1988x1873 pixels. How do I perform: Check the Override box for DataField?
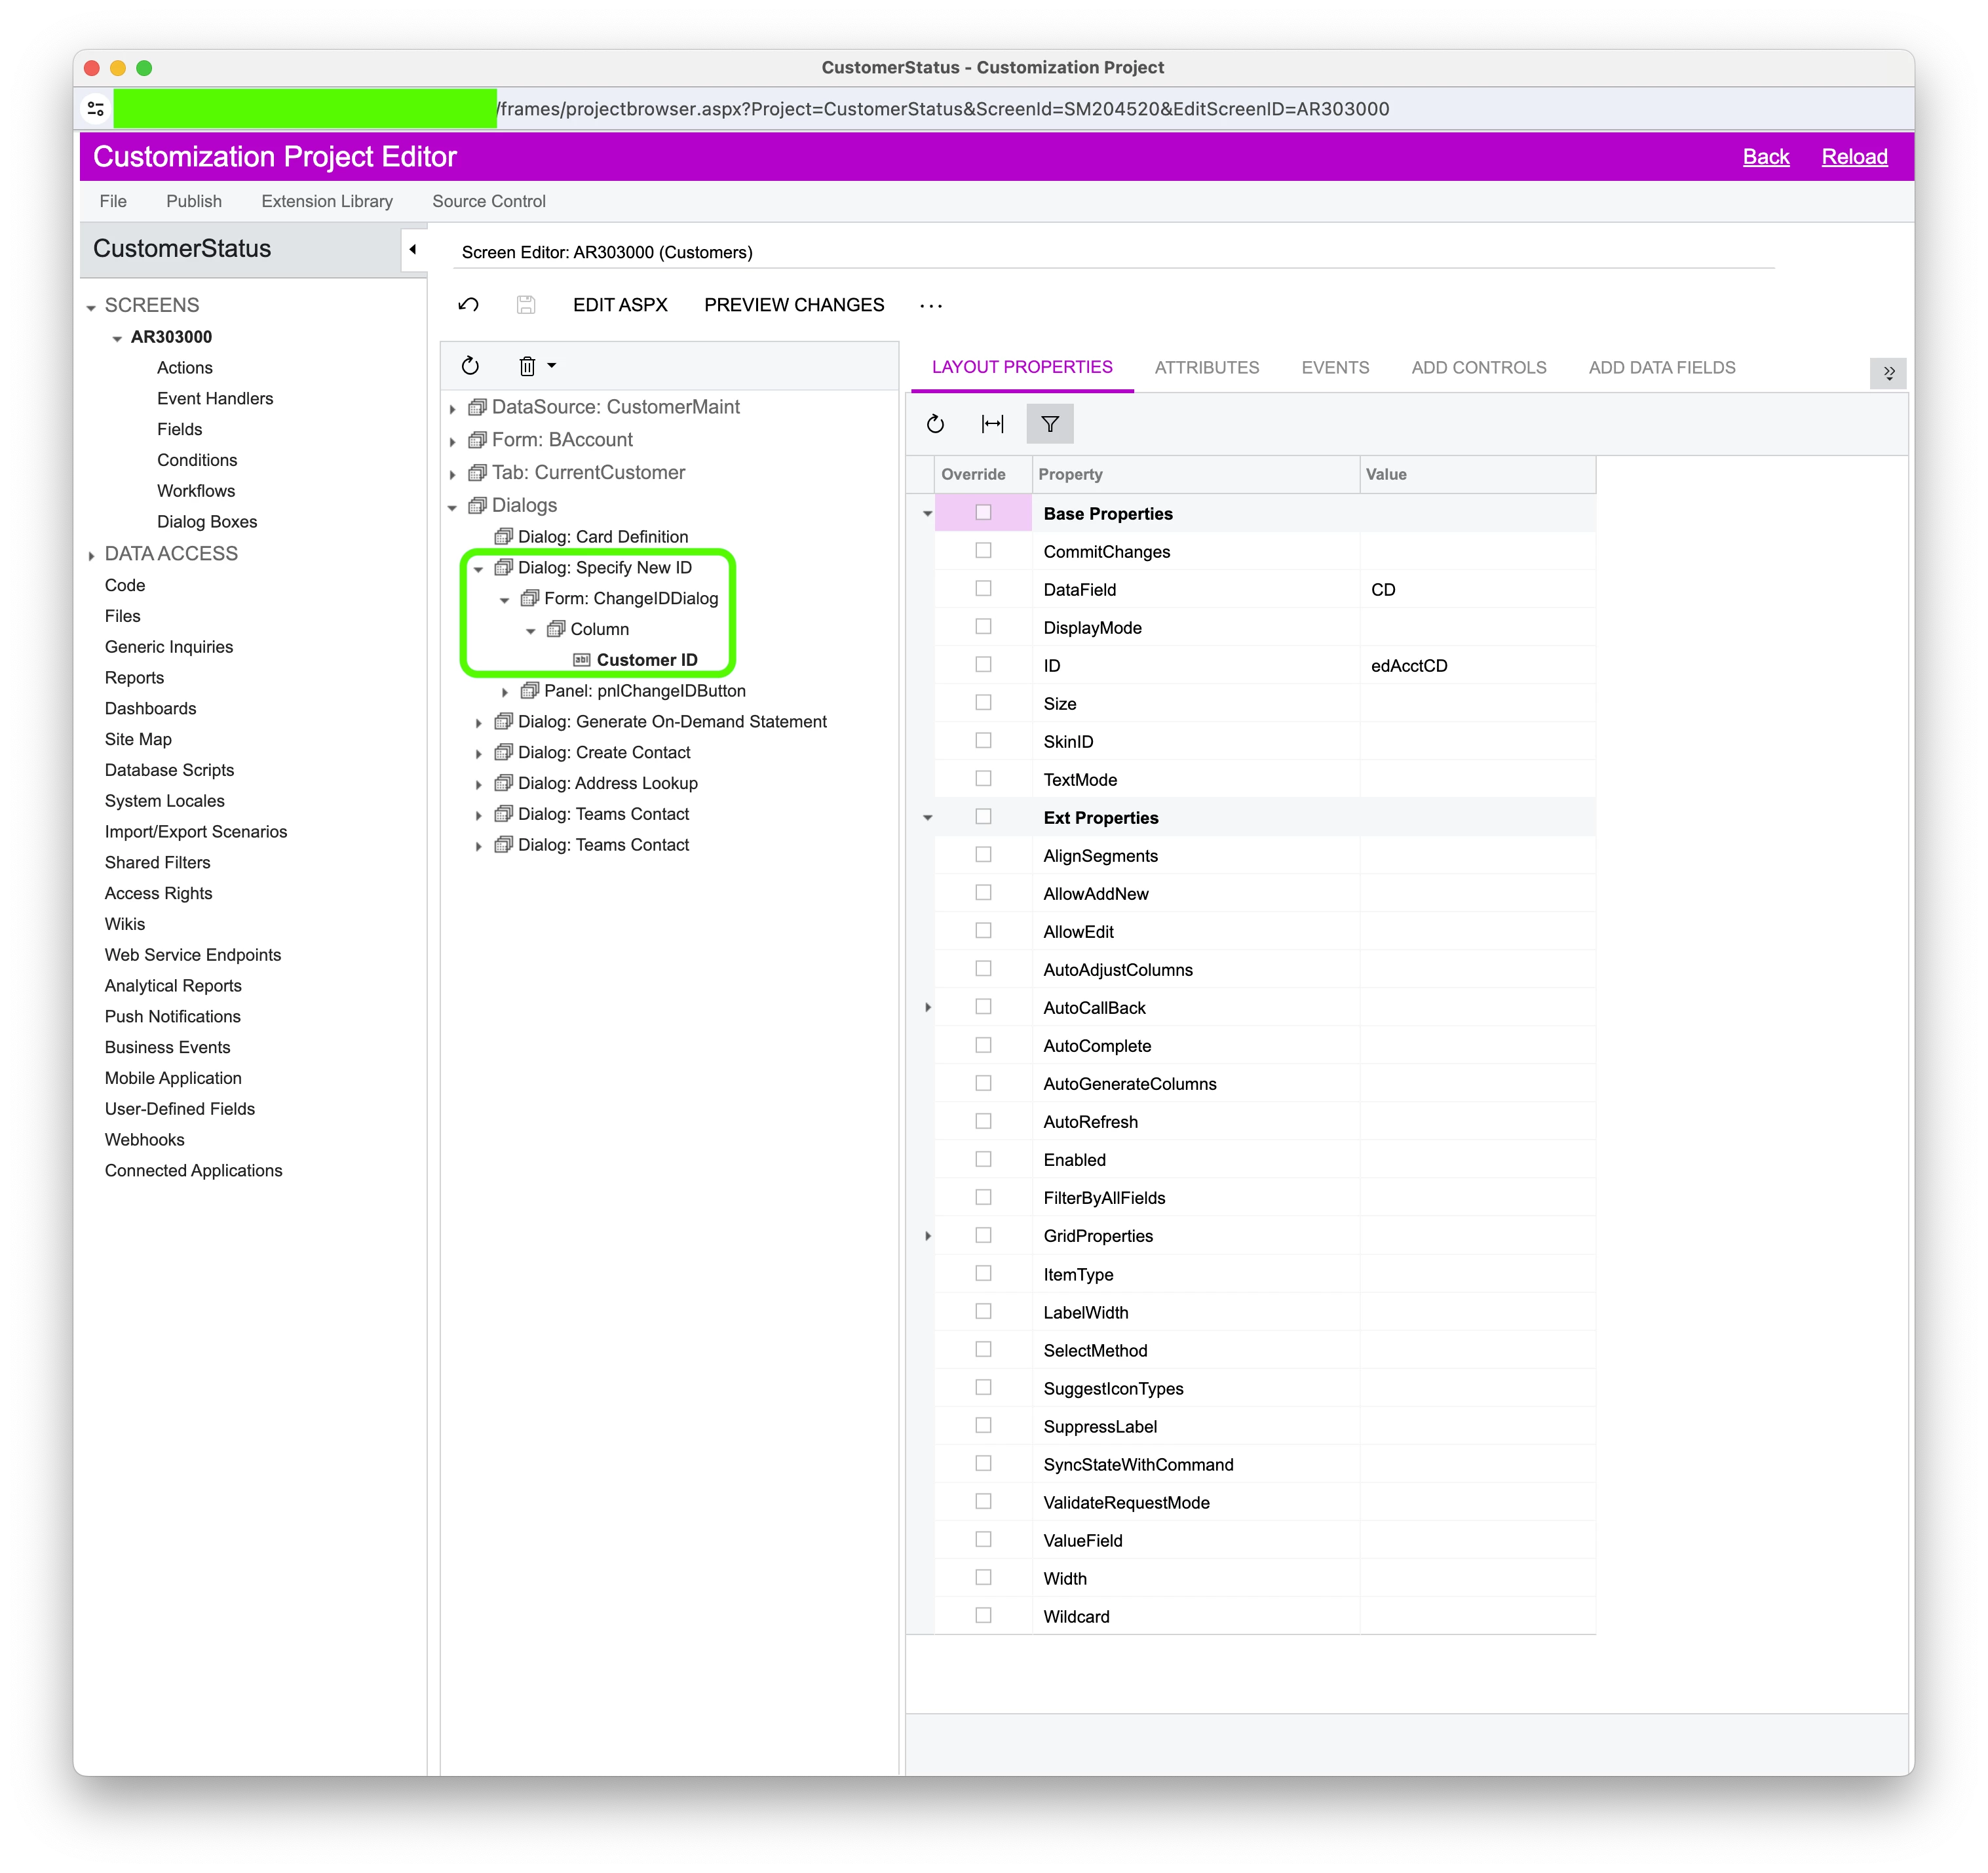point(983,589)
